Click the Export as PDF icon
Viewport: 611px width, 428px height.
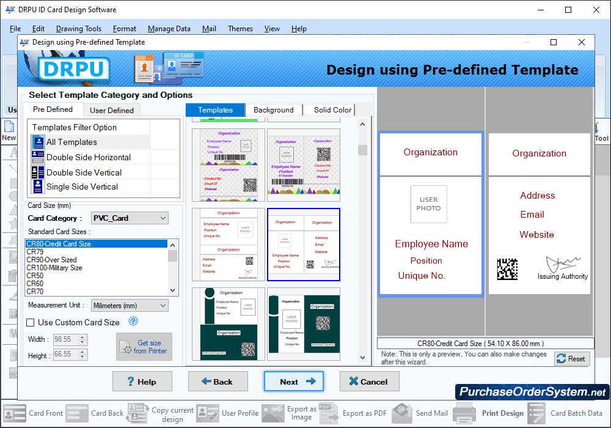(329, 413)
